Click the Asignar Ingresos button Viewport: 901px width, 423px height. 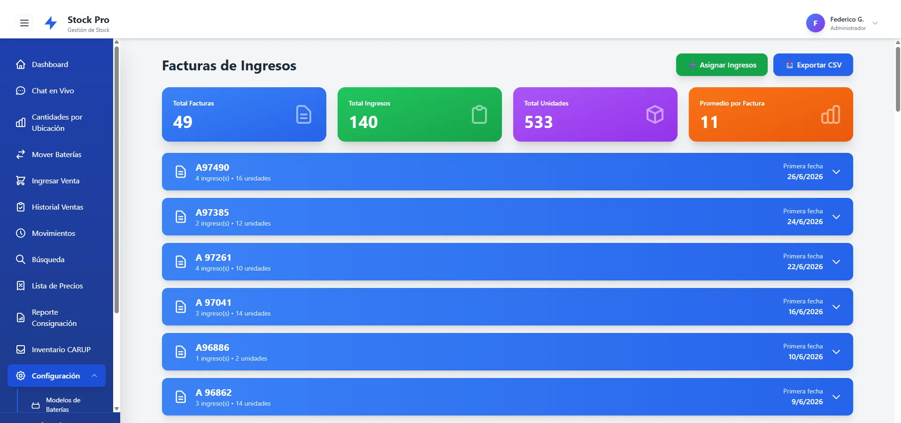[x=722, y=65]
